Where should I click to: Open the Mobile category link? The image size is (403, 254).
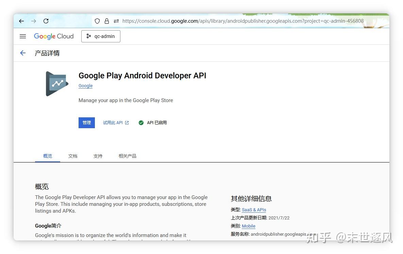coord(248,226)
